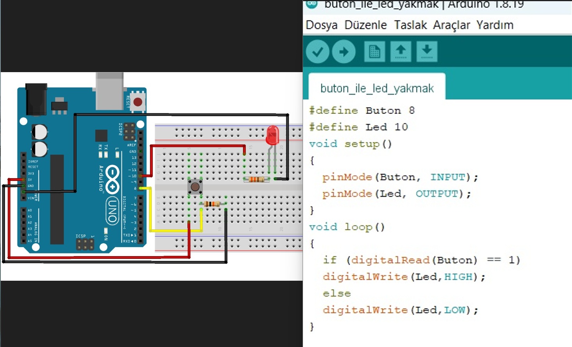The height and width of the screenshot is (347, 572).
Task: Click the Arduino USB port connector
Action: point(109,92)
